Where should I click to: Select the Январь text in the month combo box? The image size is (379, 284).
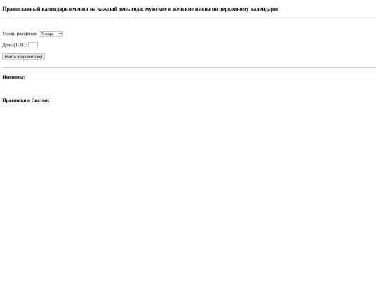(47, 34)
